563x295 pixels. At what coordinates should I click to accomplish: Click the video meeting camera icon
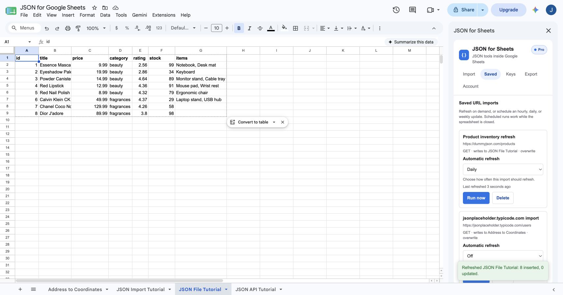click(x=430, y=10)
